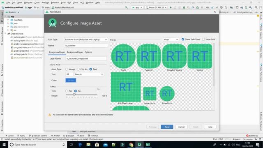Click Android Studio icon in taskbar
This screenshot has width=263, height=148.
[139, 144]
